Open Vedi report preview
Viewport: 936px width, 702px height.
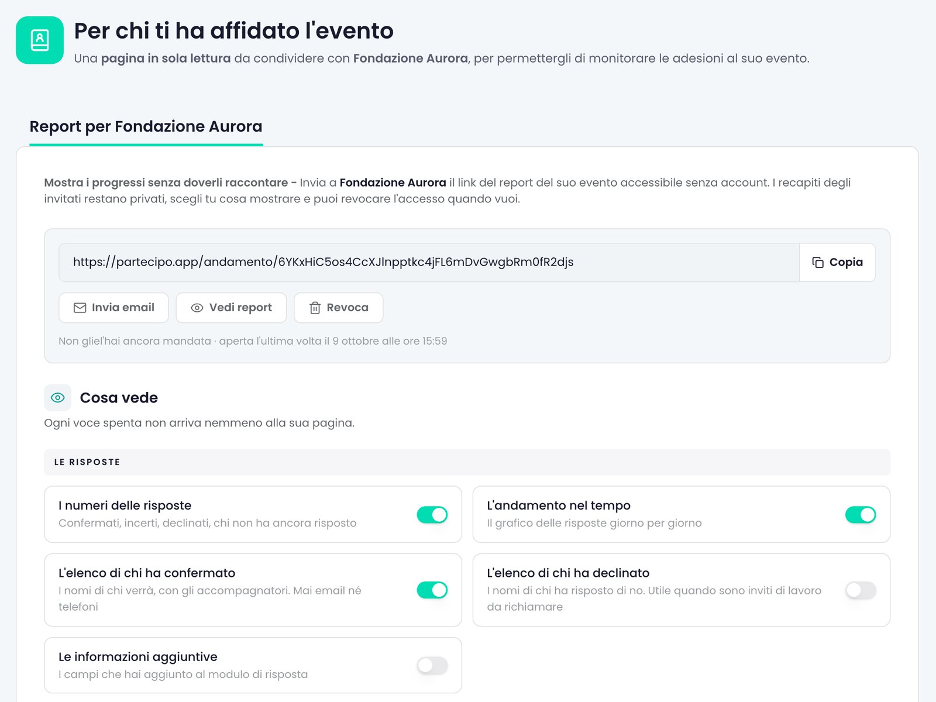click(231, 308)
